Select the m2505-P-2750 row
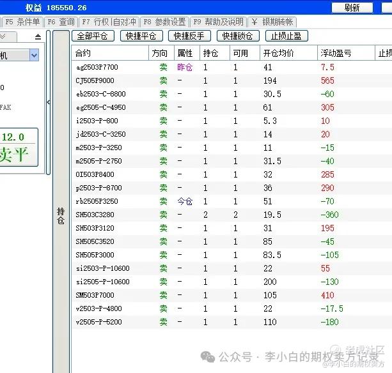 [x=231, y=161]
